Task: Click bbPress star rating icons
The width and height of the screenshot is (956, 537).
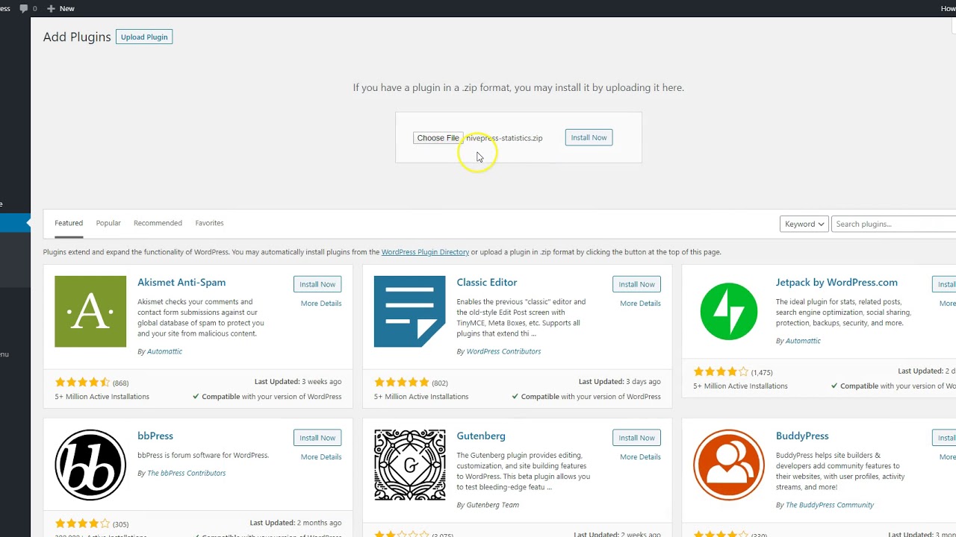Action: 82,524
